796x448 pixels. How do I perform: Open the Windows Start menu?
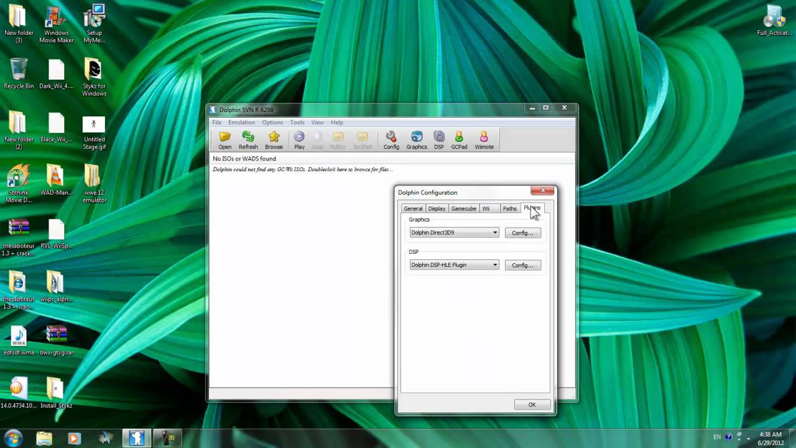pos(13,438)
